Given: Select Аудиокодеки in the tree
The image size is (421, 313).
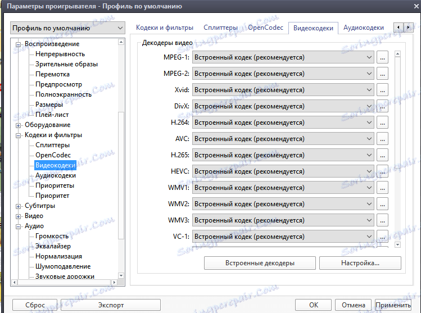Looking at the screenshot, I should 56,175.
